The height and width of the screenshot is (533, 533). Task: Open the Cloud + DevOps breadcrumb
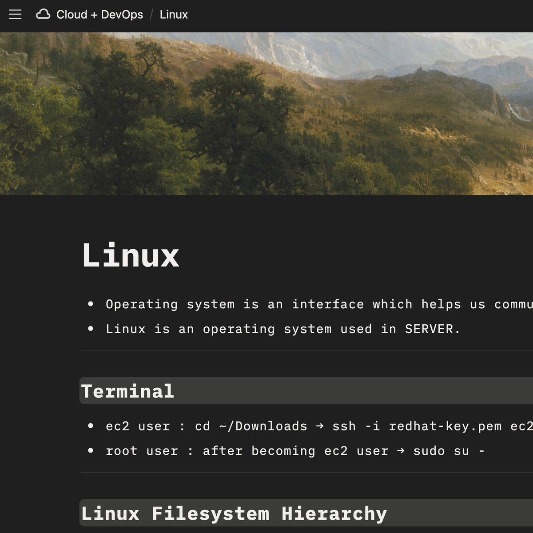pos(99,15)
